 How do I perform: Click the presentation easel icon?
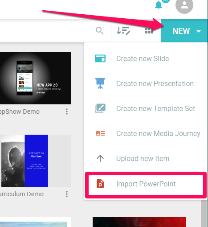click(100, 83)
